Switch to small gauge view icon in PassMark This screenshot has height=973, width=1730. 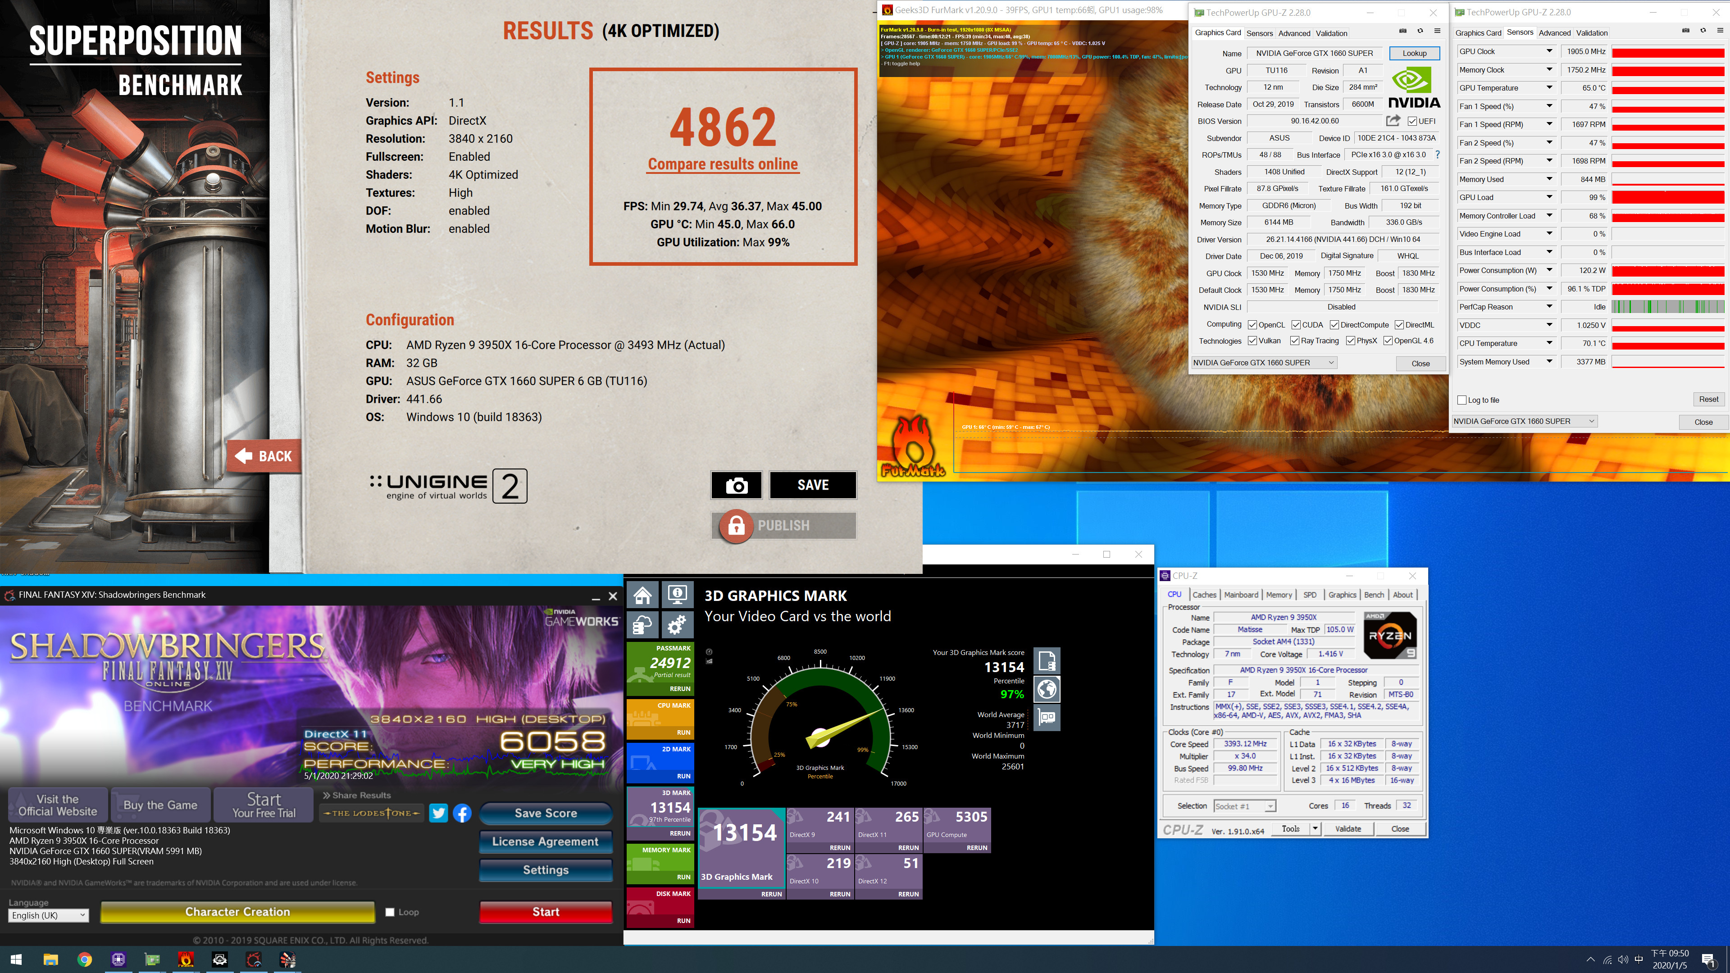(x=709, y=651)
